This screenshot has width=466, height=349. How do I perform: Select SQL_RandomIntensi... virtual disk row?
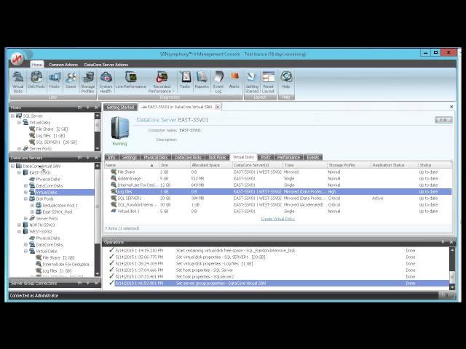point(278,204)
